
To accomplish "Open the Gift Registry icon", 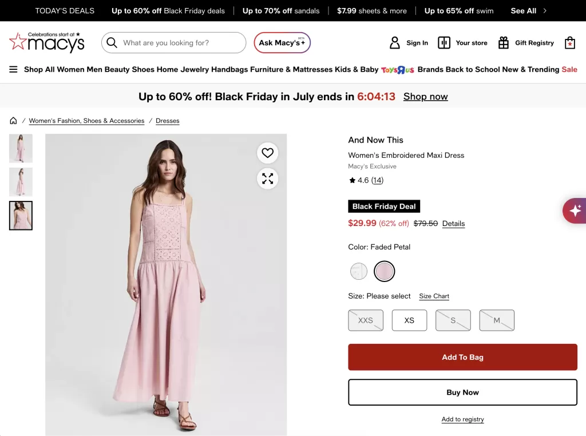I will pos(504,42).
